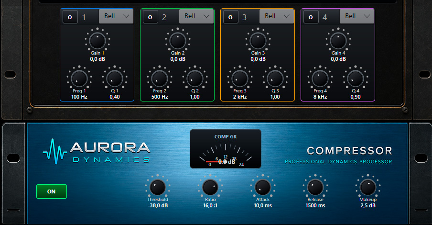The width and height of the screenshot is (432, 225).
Task: Click the compressor Threshold knob
Action: point(158,187)
